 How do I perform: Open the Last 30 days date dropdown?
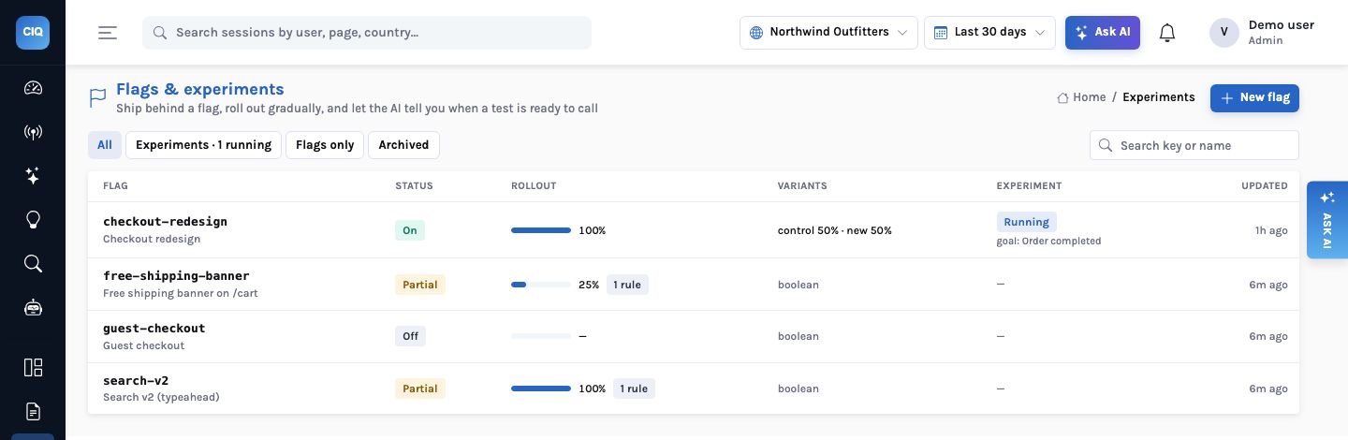(989, 33)
